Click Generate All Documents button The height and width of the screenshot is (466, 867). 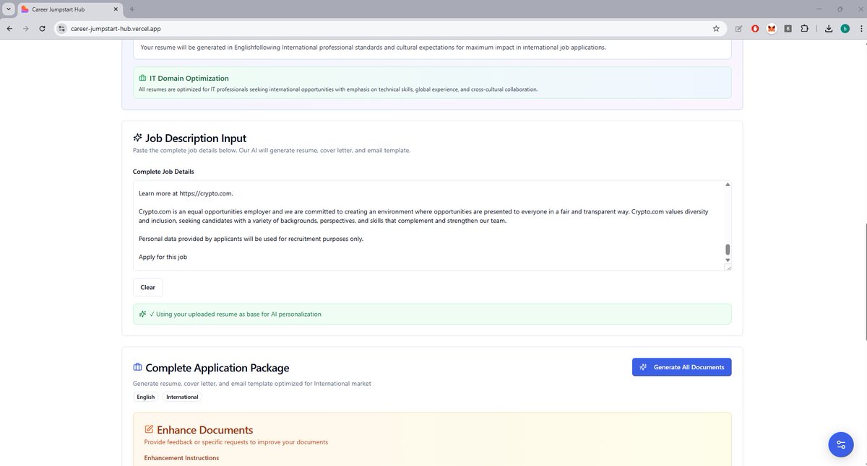click(x=682, y=367)
